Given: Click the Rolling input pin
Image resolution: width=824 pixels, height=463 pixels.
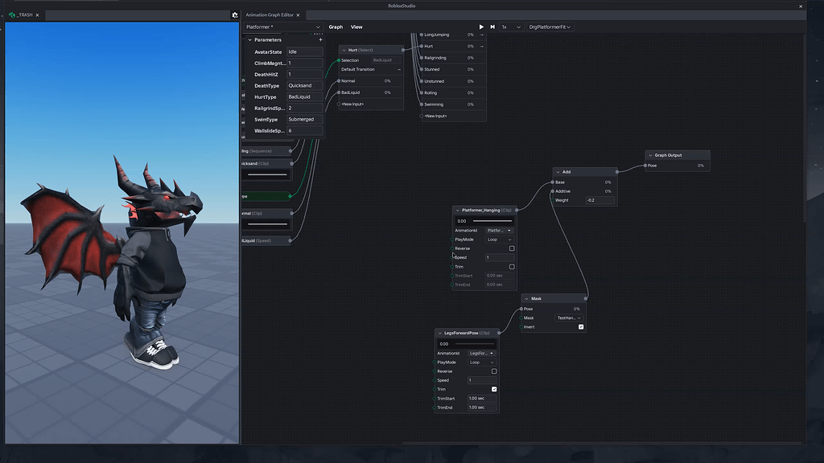Looking at the screenshot, I should click(x=422, y=93).
